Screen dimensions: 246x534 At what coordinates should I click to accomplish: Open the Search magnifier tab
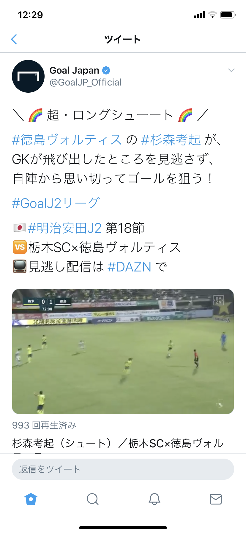[x=92, y=499]
